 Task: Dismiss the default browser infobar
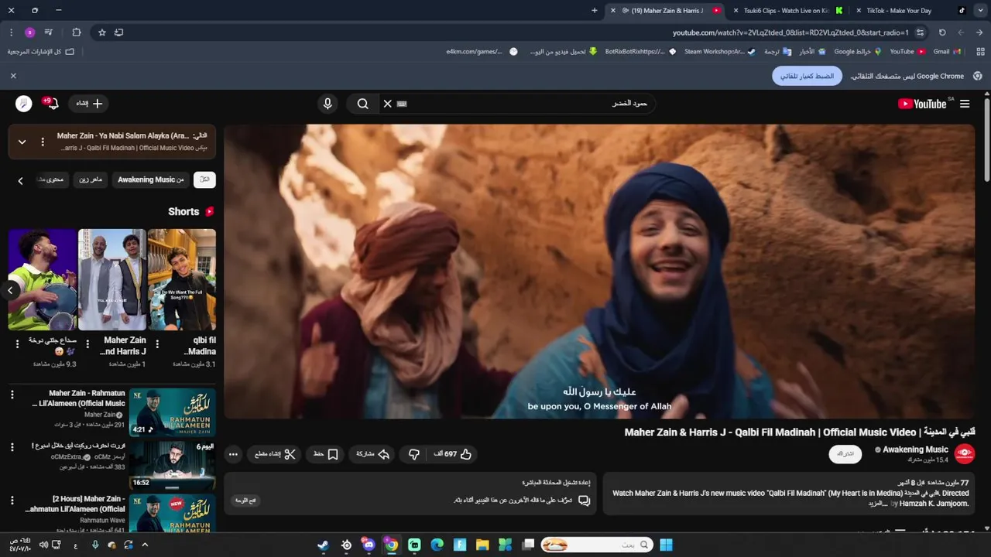click(x=13, y=76)
